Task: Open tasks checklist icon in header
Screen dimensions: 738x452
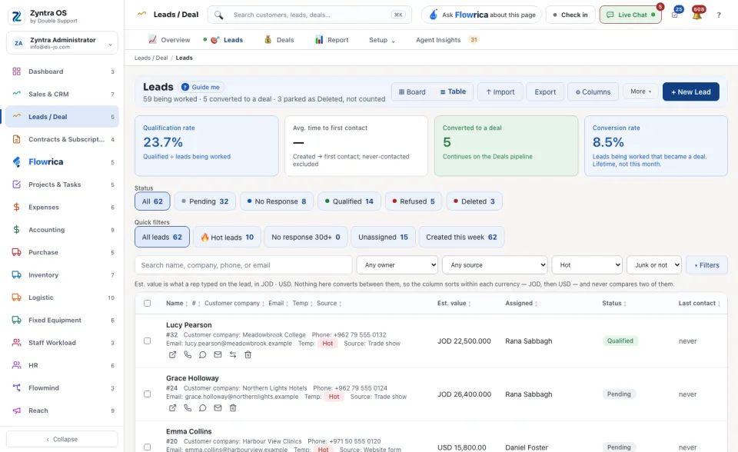Action: [x=675, y=15]
